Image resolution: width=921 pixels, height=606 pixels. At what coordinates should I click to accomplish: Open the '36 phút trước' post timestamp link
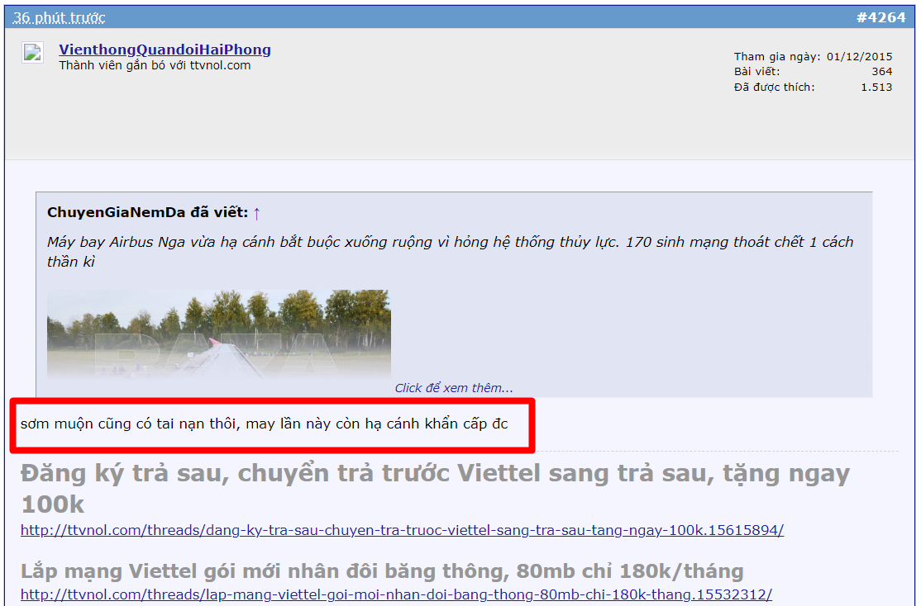click(59, 17)
